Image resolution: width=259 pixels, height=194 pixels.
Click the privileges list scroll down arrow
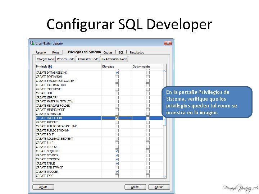point(164,176)
